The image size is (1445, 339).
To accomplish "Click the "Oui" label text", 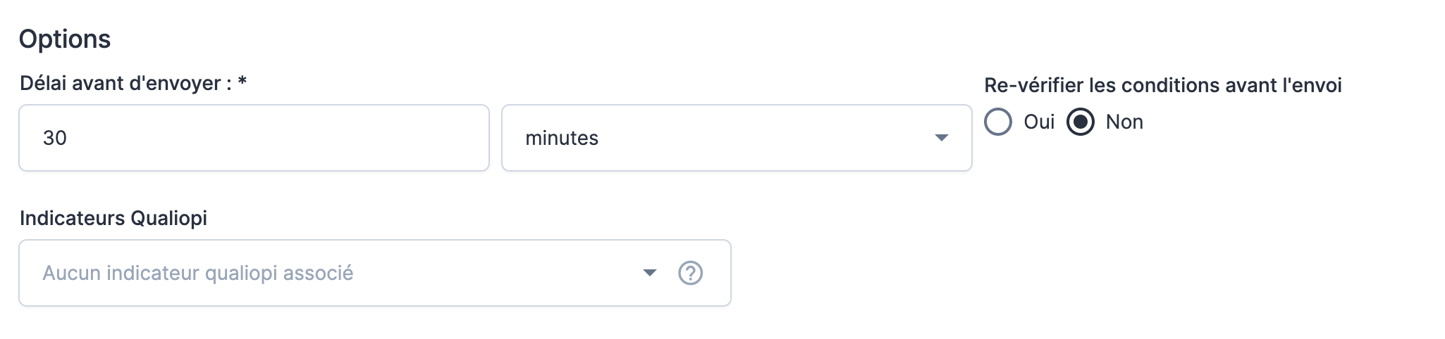I will click(x=1039, y=122).
